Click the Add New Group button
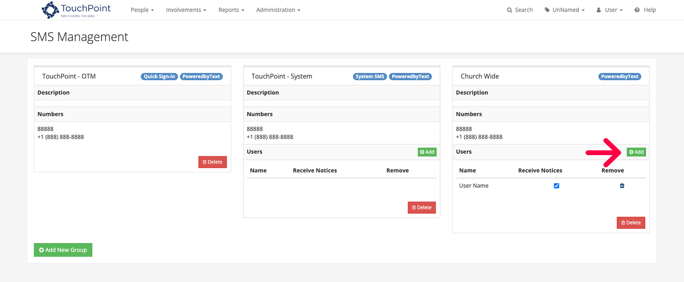 (x=63, y=250)
